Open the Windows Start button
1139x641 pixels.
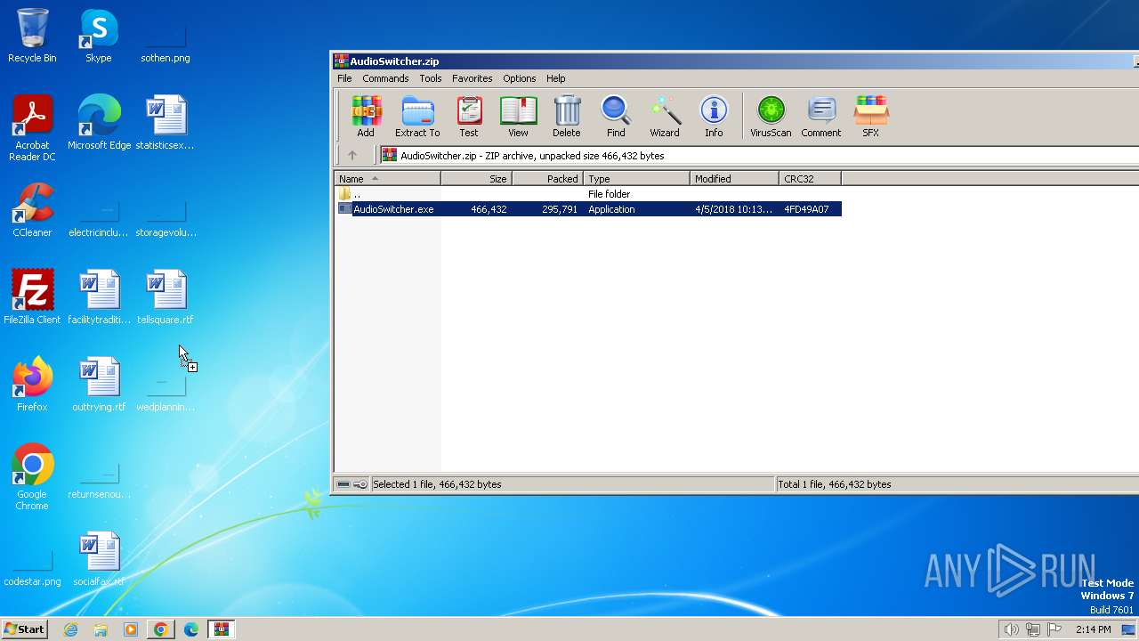[x=25, y=629]
